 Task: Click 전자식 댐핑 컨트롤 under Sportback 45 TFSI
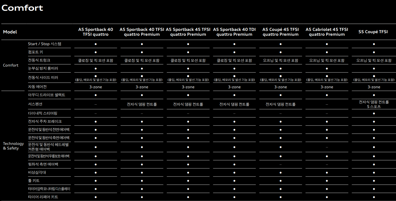click(x=188, y=104)
